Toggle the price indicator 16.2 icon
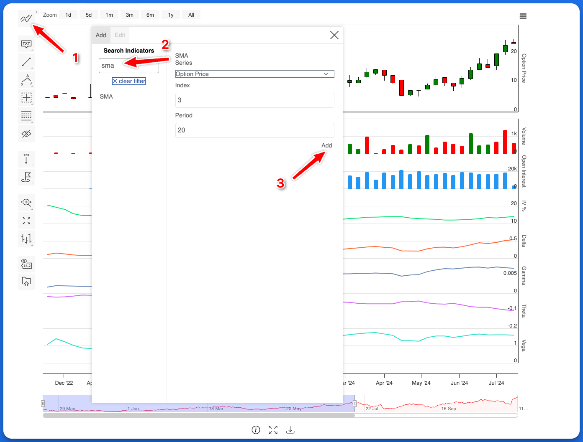This screenshot has width=583, height=442. pos(26,264)
